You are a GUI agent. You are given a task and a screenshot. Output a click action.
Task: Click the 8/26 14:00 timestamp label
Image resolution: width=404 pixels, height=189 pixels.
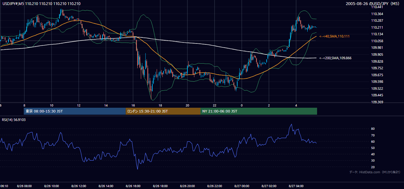106,186
